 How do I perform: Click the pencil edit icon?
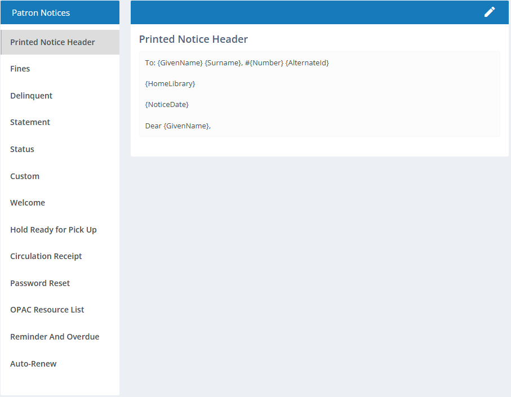click(490, 12)
